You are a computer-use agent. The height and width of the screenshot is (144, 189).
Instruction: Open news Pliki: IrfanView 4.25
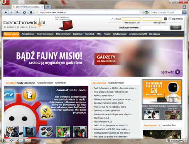(x=103, y=122)
